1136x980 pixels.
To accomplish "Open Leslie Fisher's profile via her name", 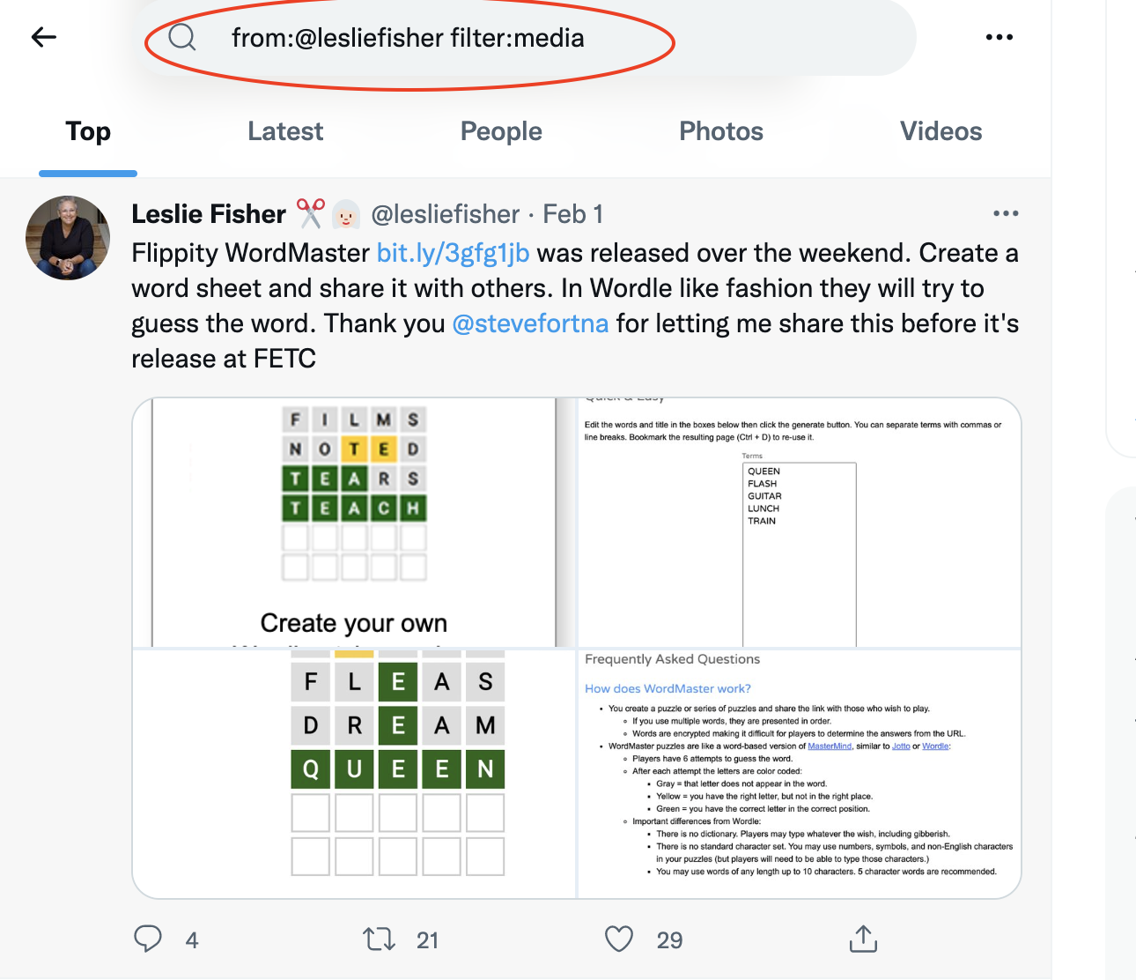I will pos(208,213).
